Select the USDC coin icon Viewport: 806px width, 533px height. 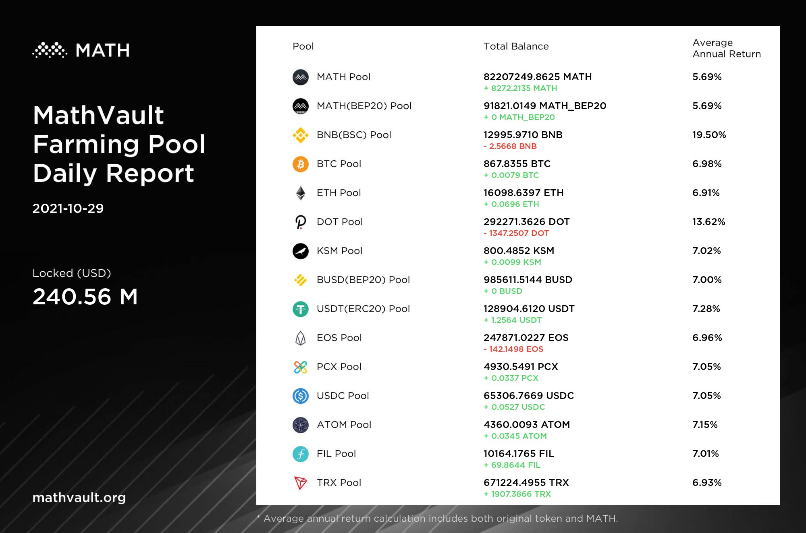(300, 396)
